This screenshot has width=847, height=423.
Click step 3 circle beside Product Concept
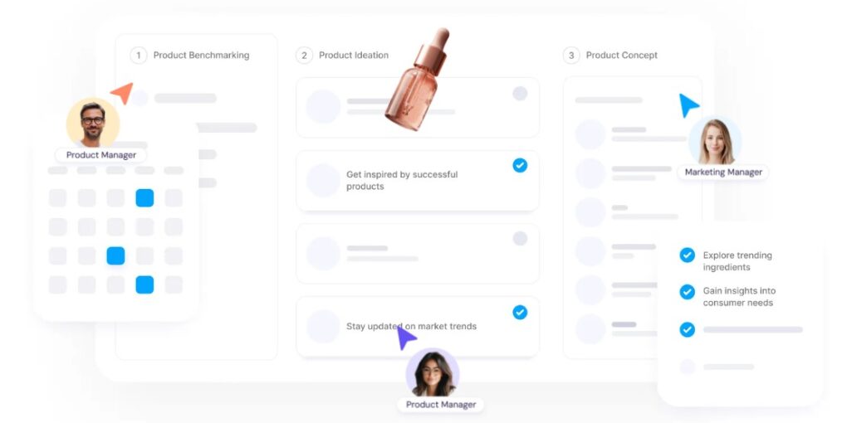571,55
